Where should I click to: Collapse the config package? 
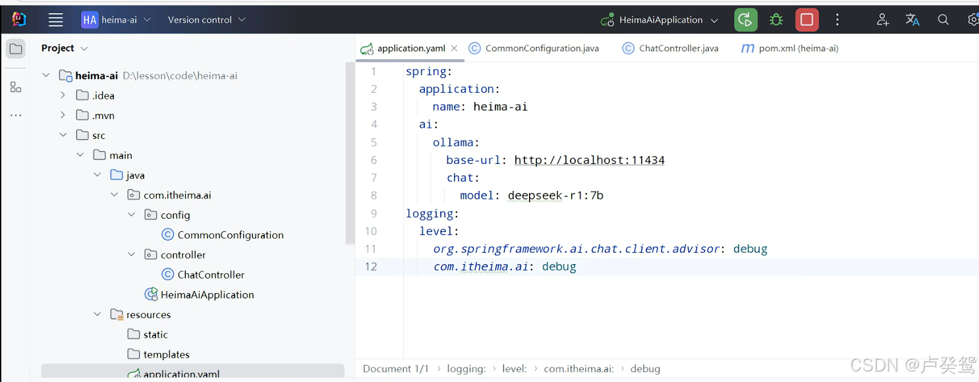[131, 215]
